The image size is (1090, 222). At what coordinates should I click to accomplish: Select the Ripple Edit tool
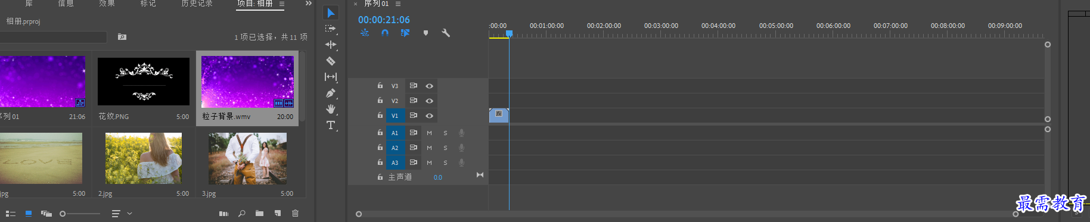pyautogui.click(x=331, y=45)
